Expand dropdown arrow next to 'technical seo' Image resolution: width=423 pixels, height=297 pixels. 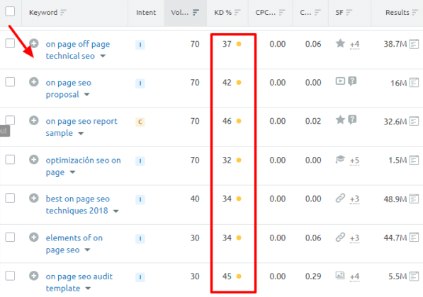103,56
